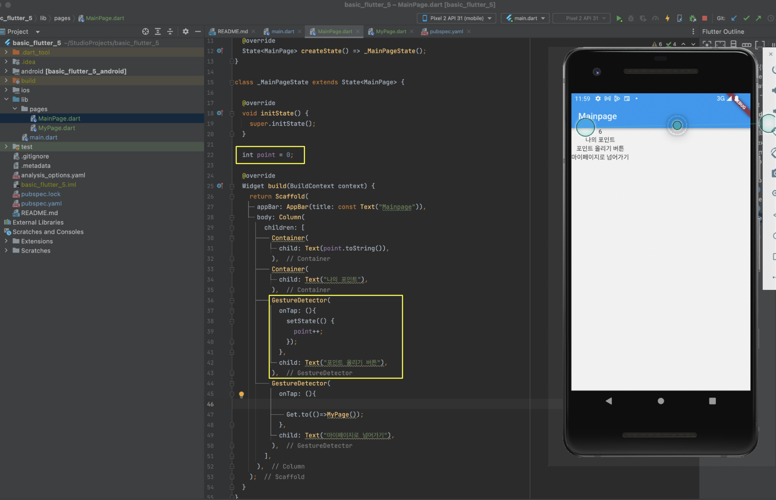Click 'pages' breadcrumb in navigation bar
The width and height of the screenshot is (776, 500).
coord(62,18)
